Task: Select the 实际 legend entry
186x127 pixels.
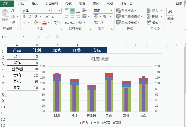Action: pos(117,123)
